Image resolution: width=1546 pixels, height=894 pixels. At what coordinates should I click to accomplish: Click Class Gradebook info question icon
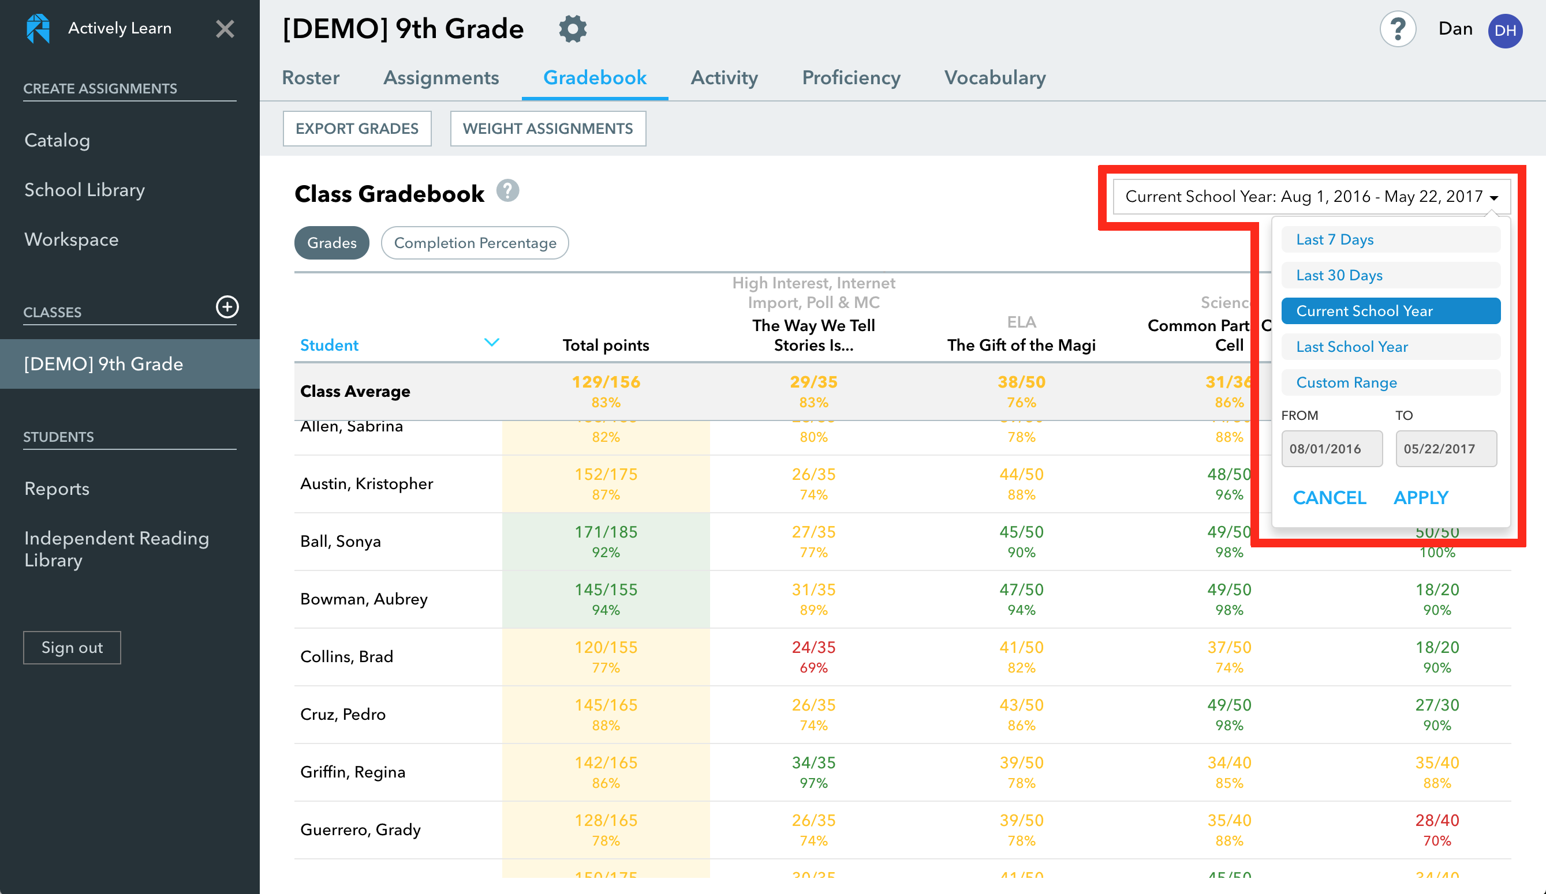pos(508,191)
